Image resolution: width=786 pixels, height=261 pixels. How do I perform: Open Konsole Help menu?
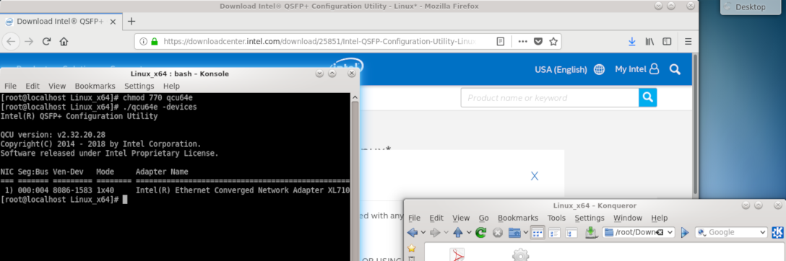coord(171,86)
